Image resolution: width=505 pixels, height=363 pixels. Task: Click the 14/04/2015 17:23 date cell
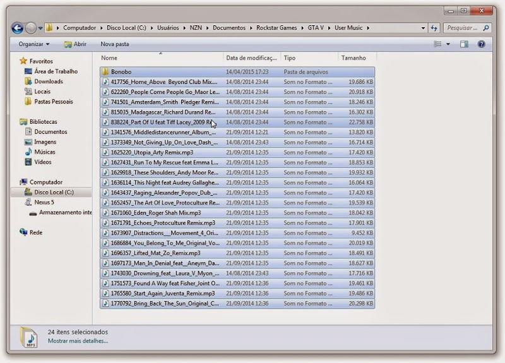(247, 72)
